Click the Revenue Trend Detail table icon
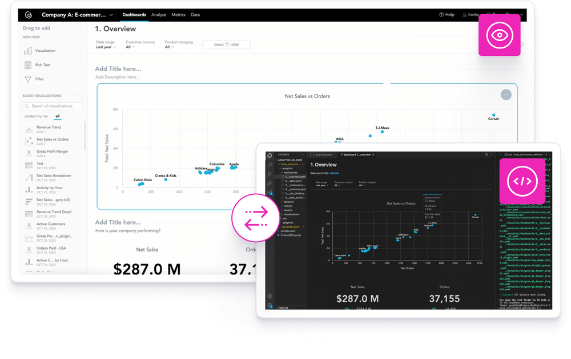 pos(29,214)
